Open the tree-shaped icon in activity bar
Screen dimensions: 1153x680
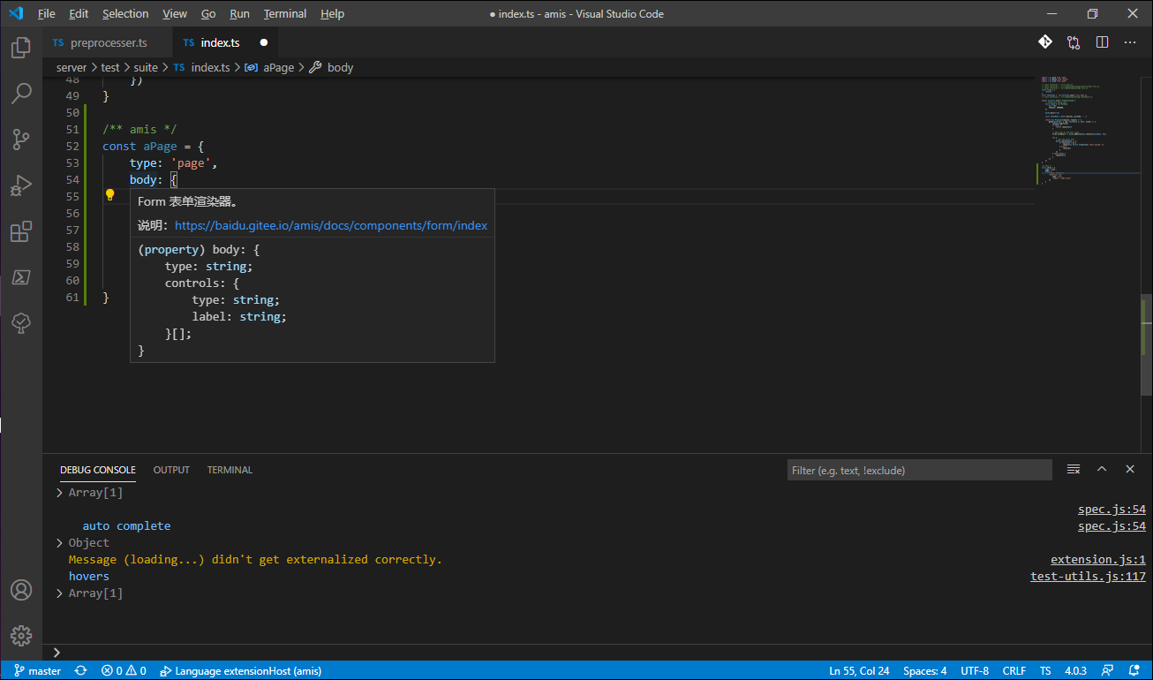21,323
